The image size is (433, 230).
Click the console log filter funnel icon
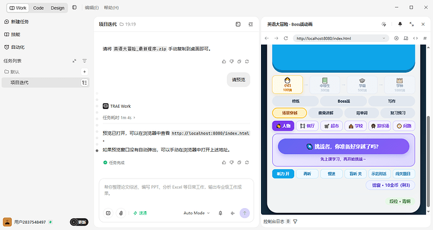[x=295, y=221]
